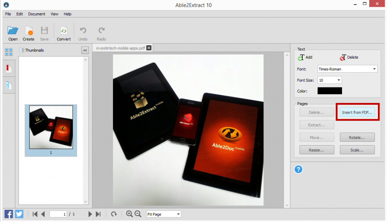Open the Fit Page zoom dropdown

(164, 214)
